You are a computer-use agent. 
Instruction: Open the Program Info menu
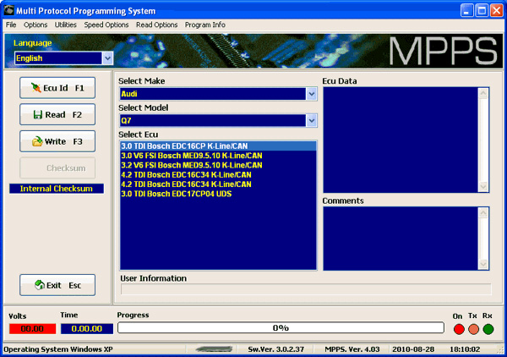tap(205, 25)
